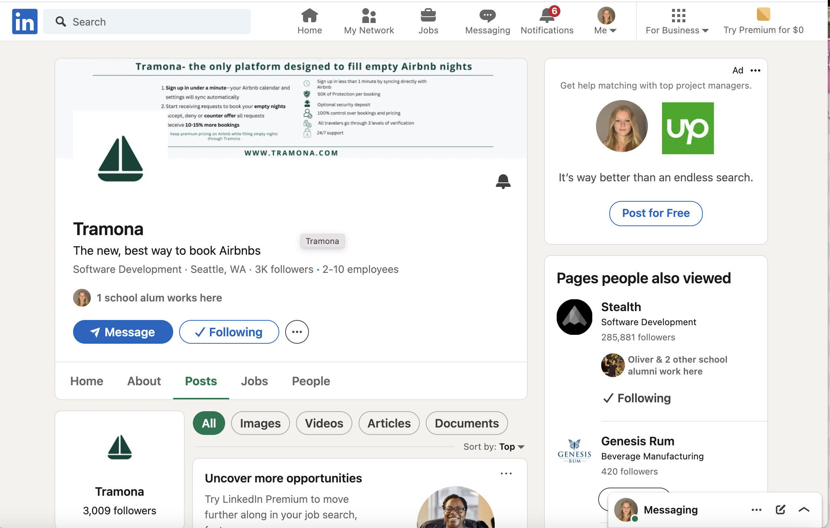Switch to the People tab
Screen dimensions: 830x528
(x=311, y=381)
